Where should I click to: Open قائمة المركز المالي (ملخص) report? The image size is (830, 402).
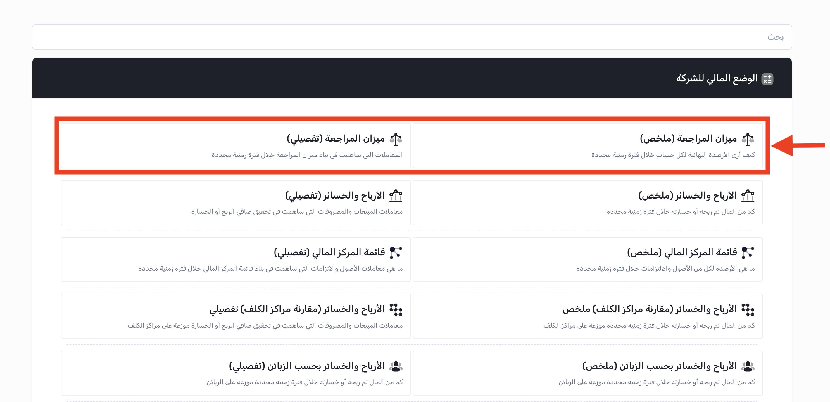682,252
